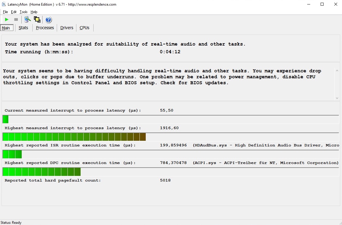Image resolution: width=342 pixels, height=225 pixels.
Task: Click the ISR time value 199,859496
Action: (173, 145)
